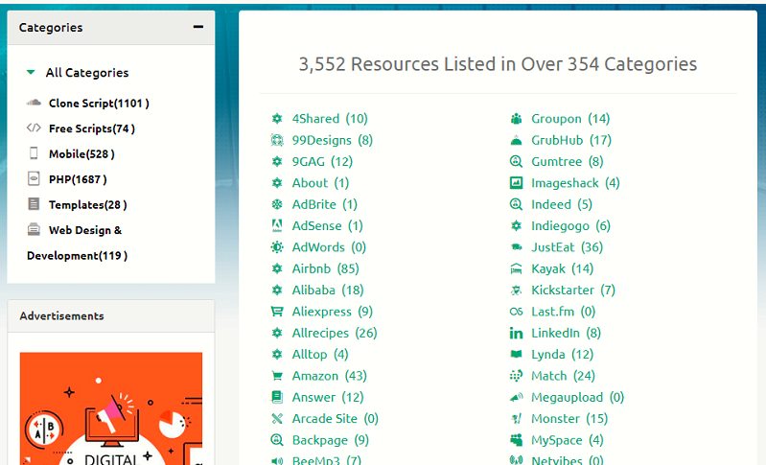Click the LinkedIn logo icon
Screen dimensions: 766x465
pos(516,333)
